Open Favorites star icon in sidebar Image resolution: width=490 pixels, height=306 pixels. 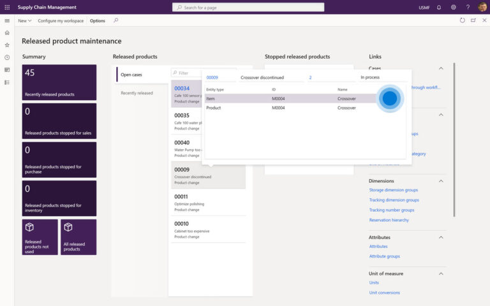7,45
